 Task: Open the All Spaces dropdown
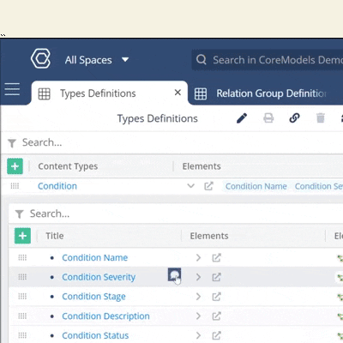coord(97,60)
